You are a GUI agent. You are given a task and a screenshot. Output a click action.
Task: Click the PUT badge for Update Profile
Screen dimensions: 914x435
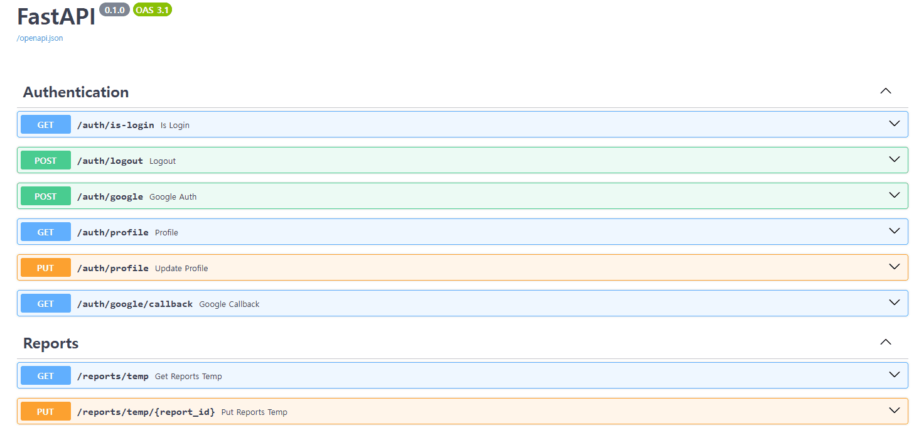point(46,268)
